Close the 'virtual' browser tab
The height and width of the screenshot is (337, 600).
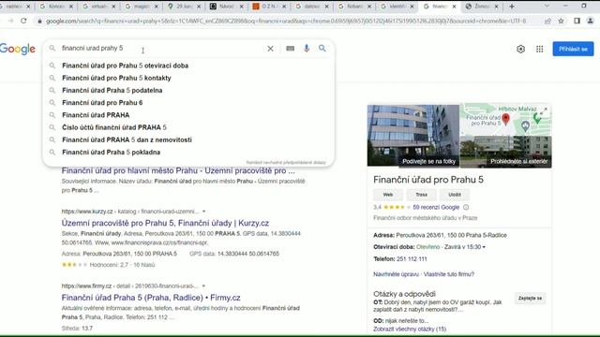click(114, 7)
